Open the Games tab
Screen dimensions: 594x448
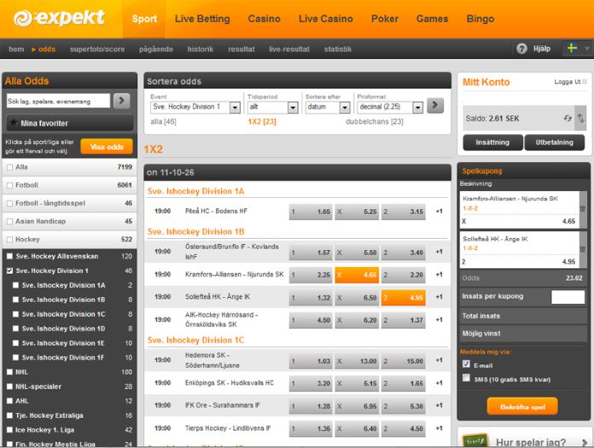[x=432, y=19]
